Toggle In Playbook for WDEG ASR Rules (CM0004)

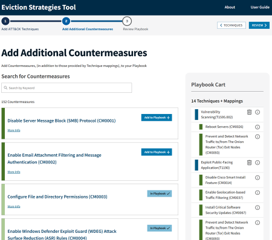coord(160,228)
